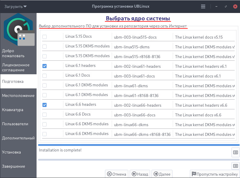
Task: Select 'Linux 6.6 headers' name cell
Action: click(x=81, y=104)
